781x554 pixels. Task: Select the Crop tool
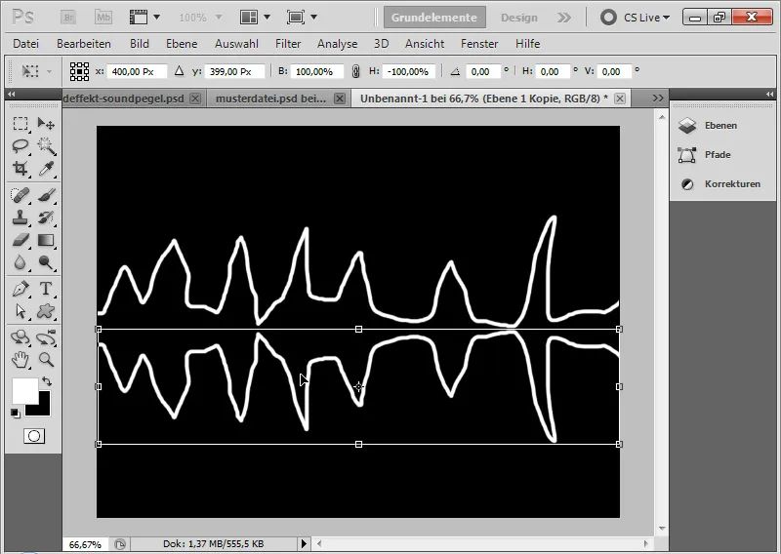tap(20, 169)
